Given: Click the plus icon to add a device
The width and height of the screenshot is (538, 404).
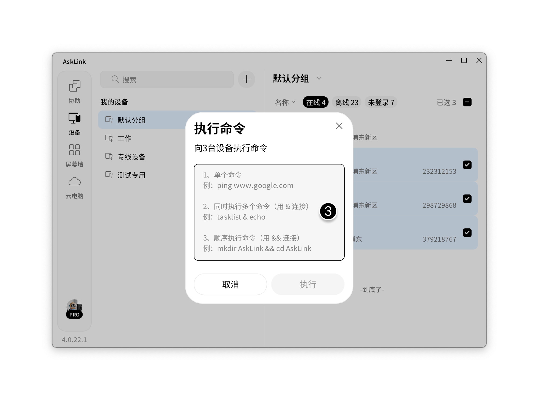Looking at the screenshot, I should coord(246,79).
